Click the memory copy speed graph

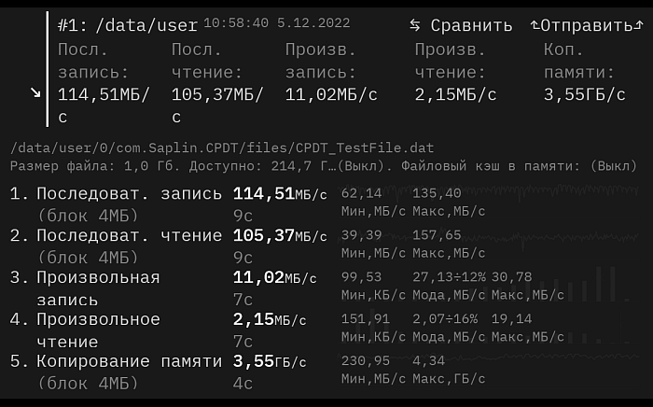[488, 357]
